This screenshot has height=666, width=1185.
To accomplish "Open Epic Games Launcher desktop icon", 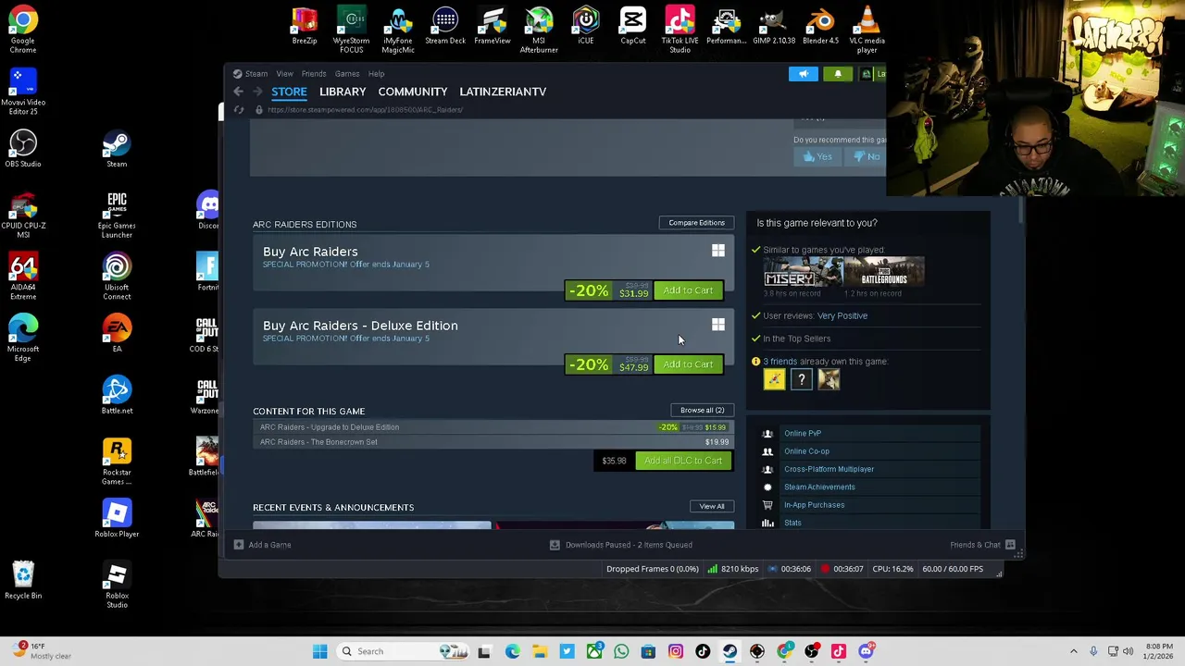I will [117, 216].
